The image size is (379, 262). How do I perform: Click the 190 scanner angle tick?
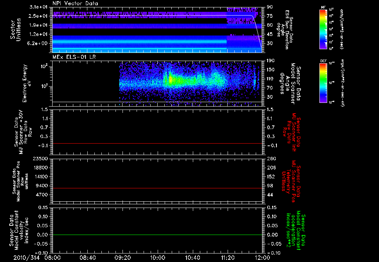271,61
